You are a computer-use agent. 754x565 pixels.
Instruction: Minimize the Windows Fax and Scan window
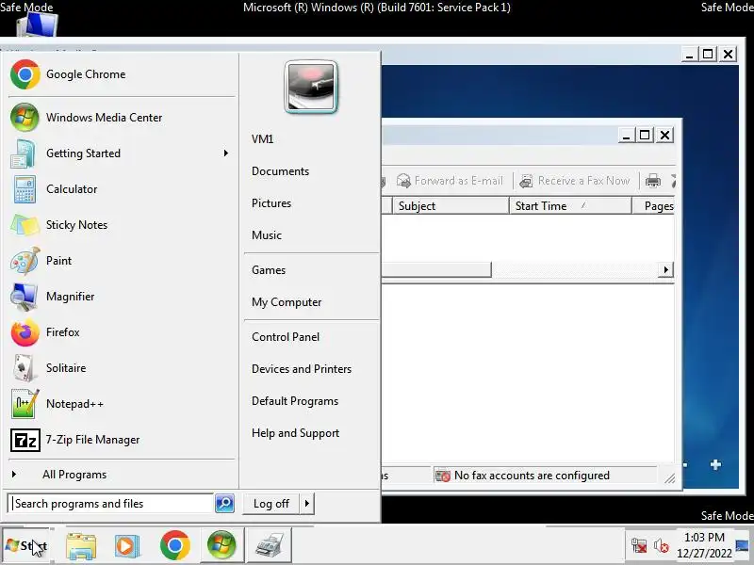click(x=626, y=135)
